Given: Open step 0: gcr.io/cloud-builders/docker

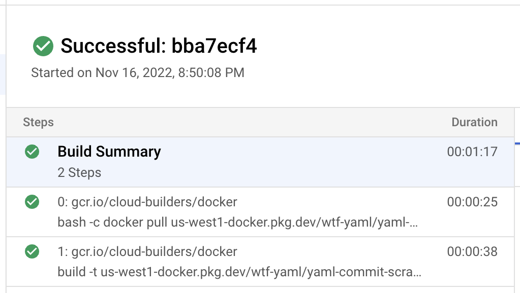Looking at the screenshot, I should (147, 202).
